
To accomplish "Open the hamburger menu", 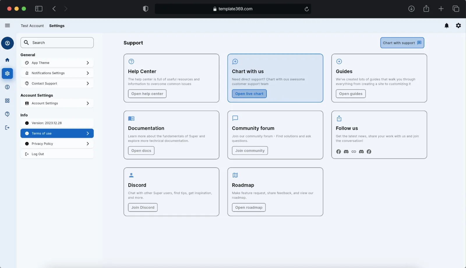I will (x=8, y=26).
